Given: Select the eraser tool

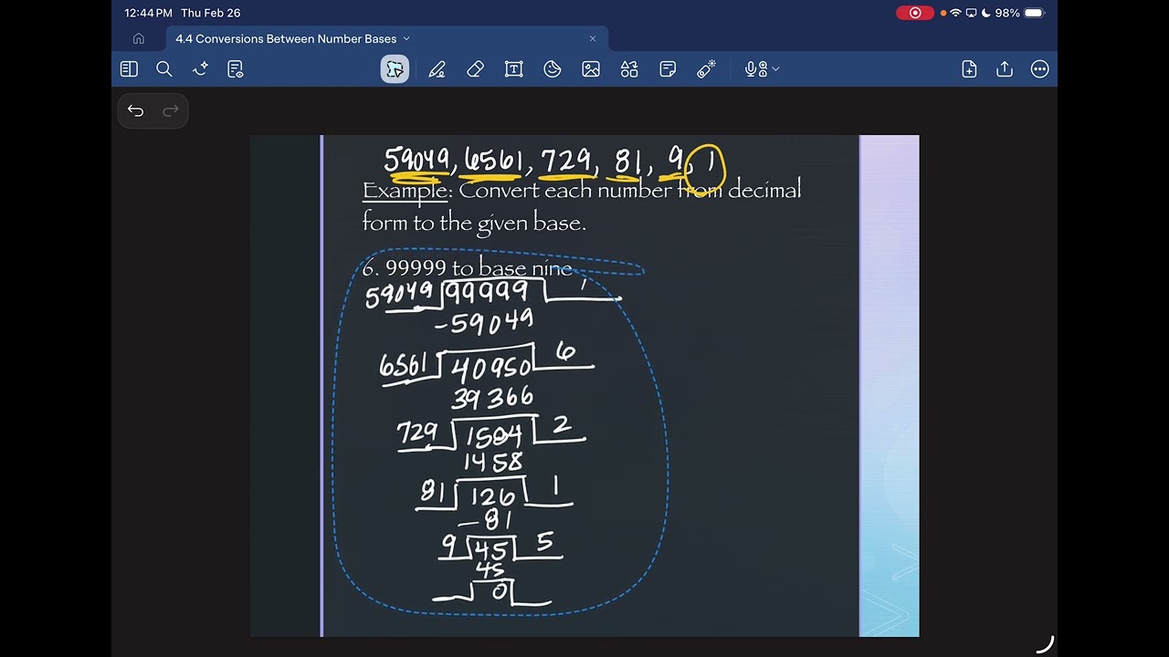Looking at the screenshot, I should click(x=475, y=69).
